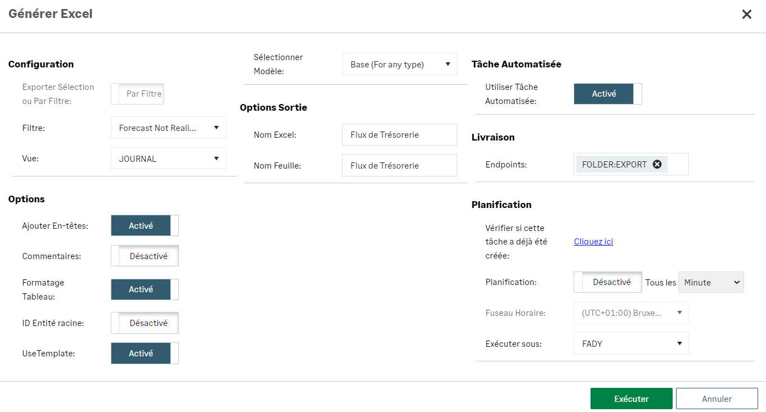The height and width of the screenshot is (412, 766).
Task: Expand the Vue JOURNAL dropdown
Action: [x=168, y=159]
